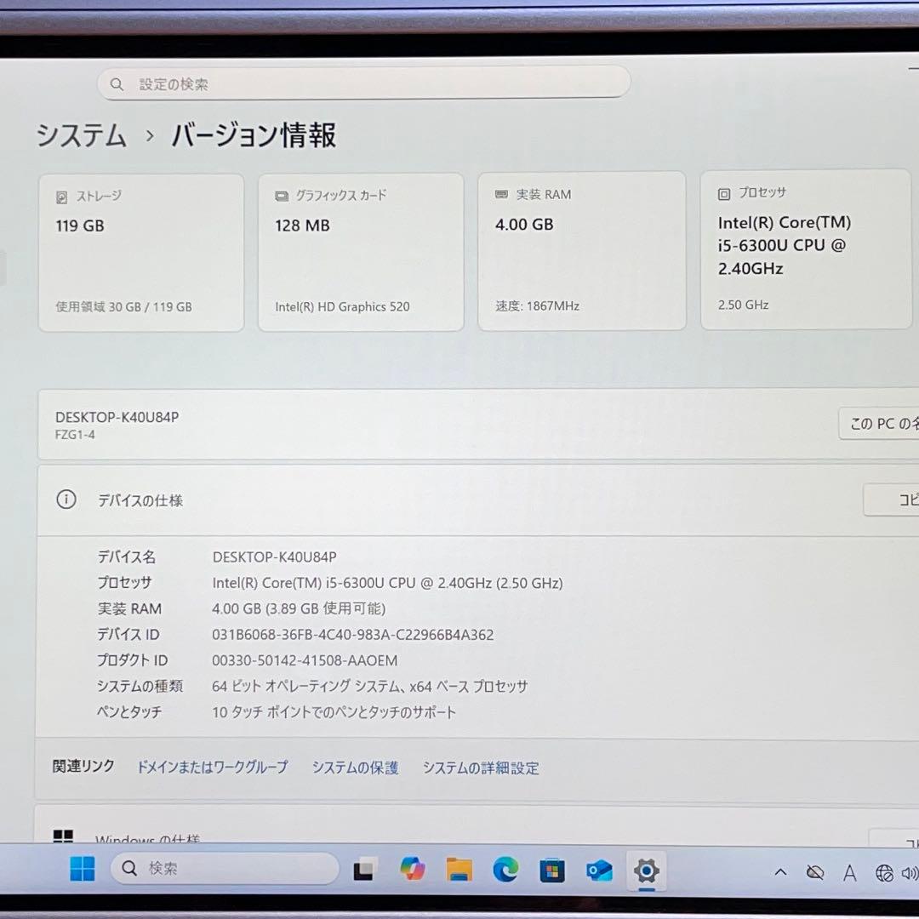Screen dimensions: 919x919
Task: Click inside the 設定の検索 search box
Action: tap(363, 83)
